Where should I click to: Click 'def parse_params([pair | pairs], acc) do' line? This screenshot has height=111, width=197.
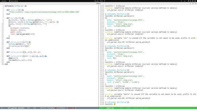tap(26, 56)
